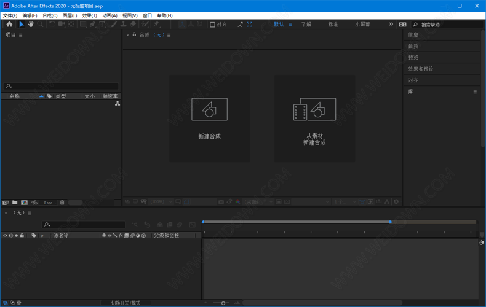486x307 pixels.
Task: Open the 默认 workspace options menu
Action: click(x=290, y=25)
